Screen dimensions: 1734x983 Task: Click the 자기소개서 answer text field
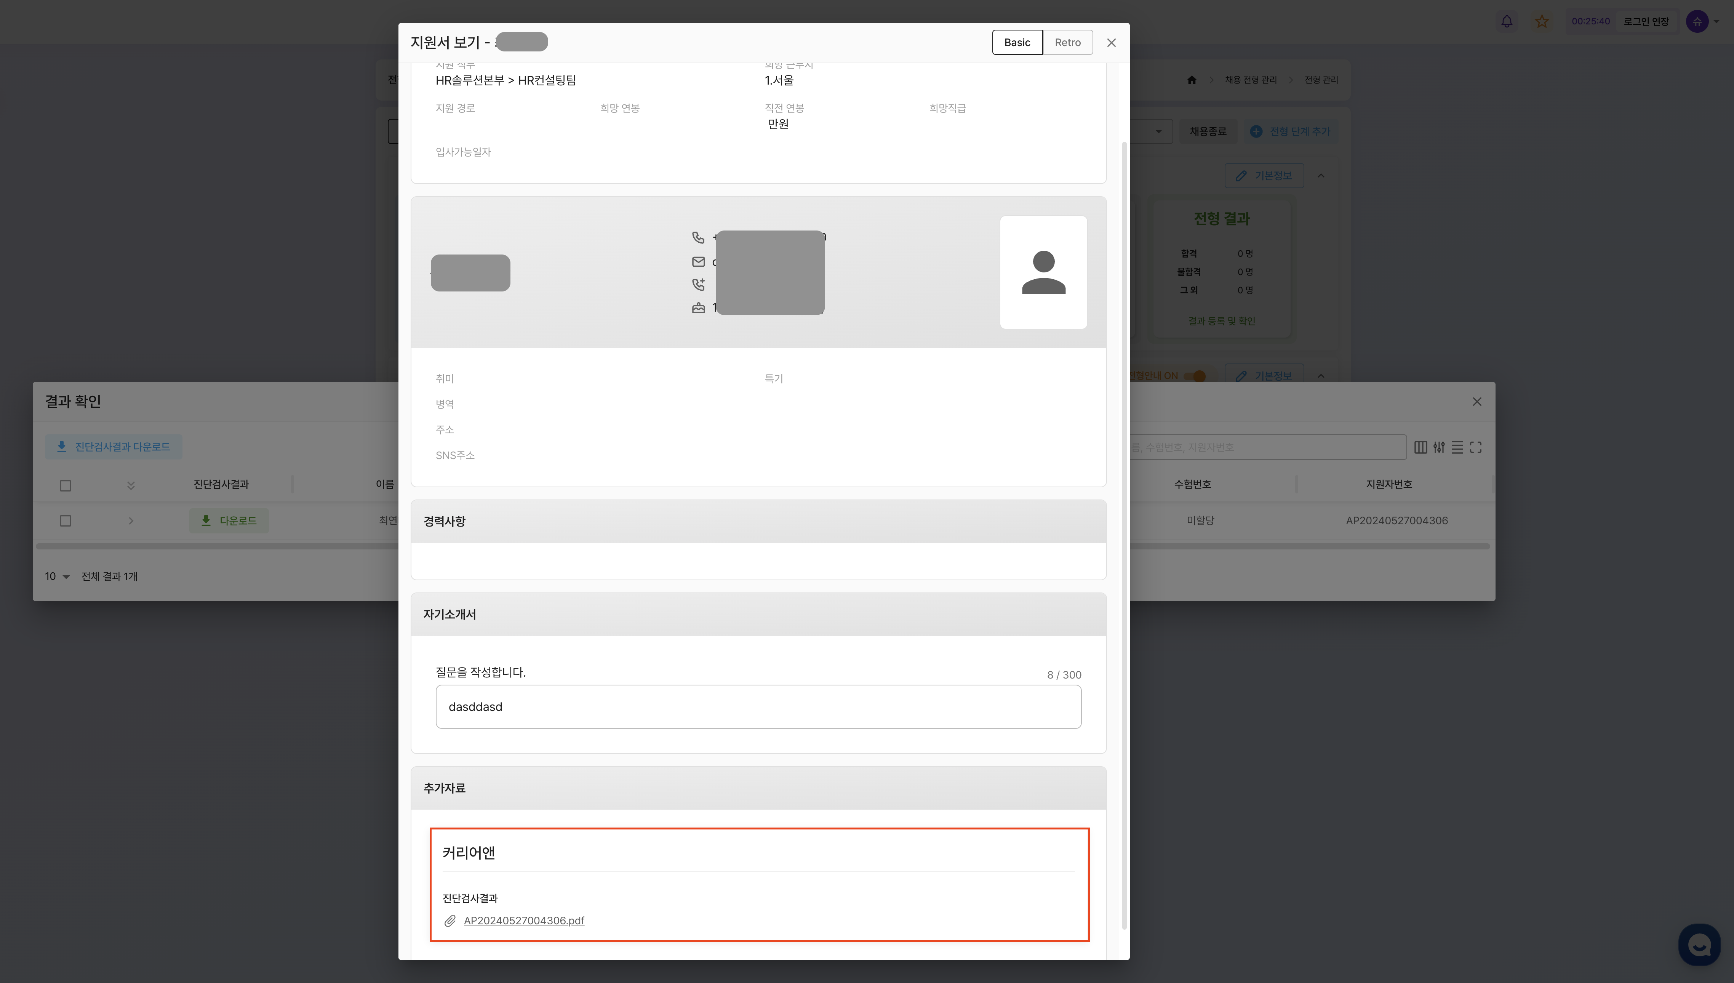pos(758,706)
